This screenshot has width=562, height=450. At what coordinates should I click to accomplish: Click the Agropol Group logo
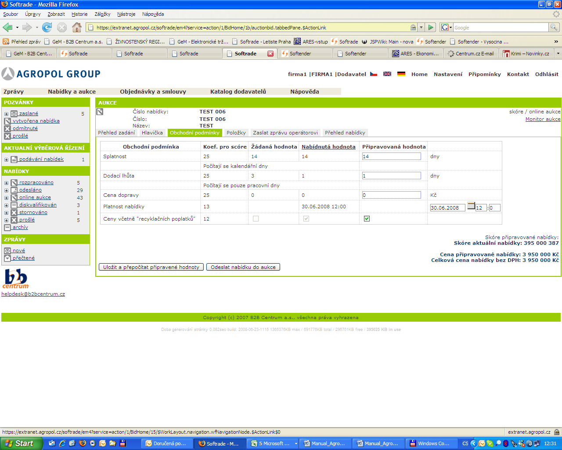[51, 74]
